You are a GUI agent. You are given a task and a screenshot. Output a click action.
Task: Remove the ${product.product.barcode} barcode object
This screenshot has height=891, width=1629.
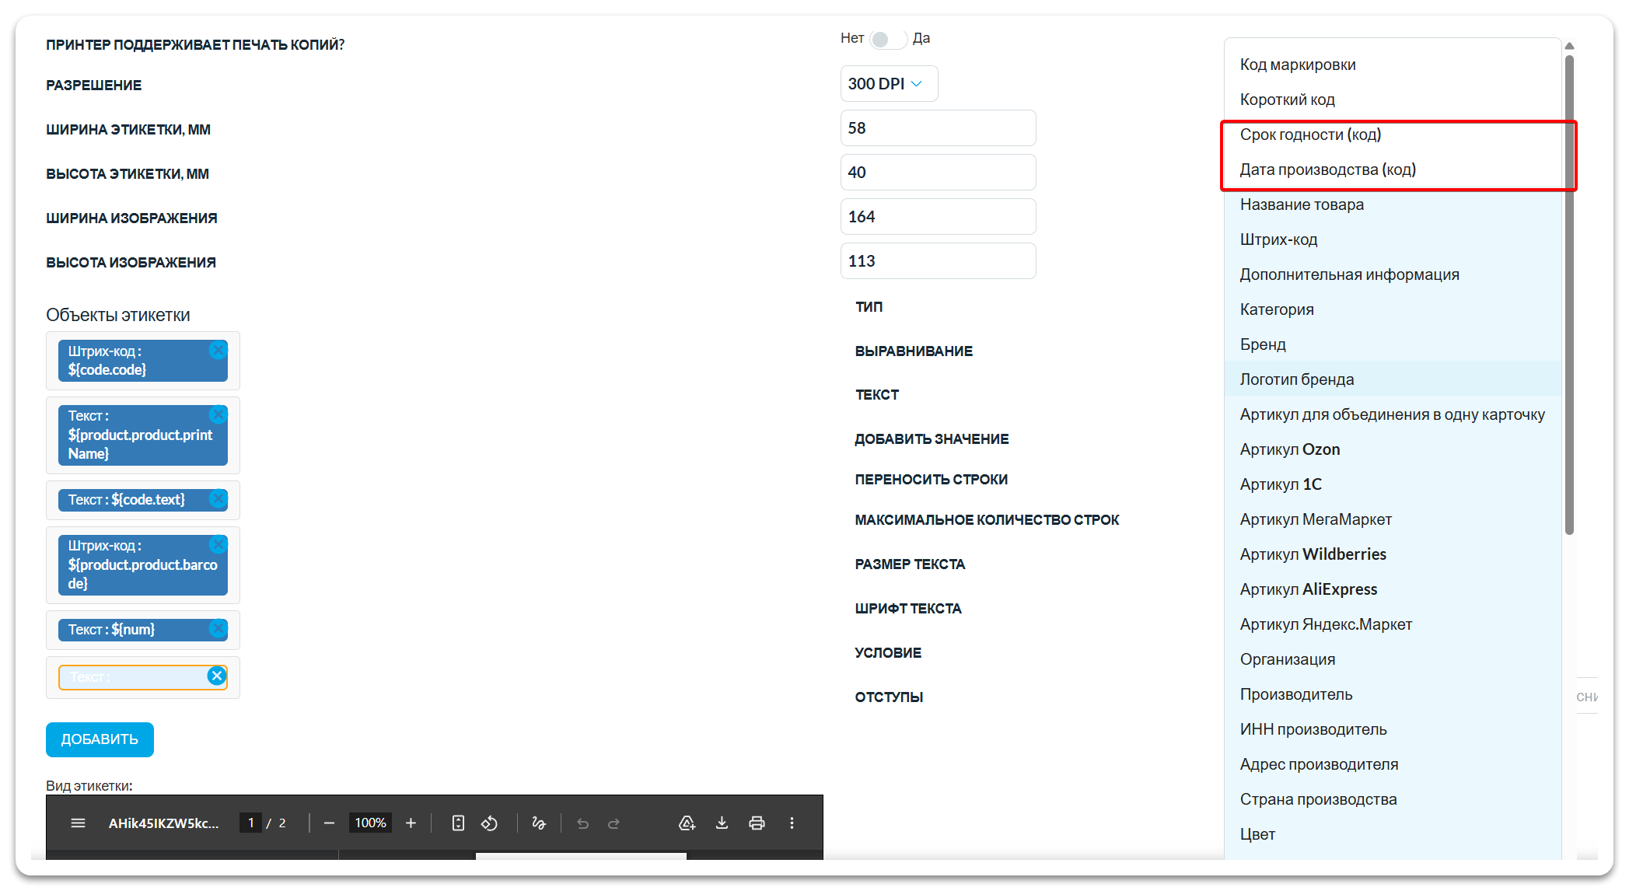pos(218,544)
